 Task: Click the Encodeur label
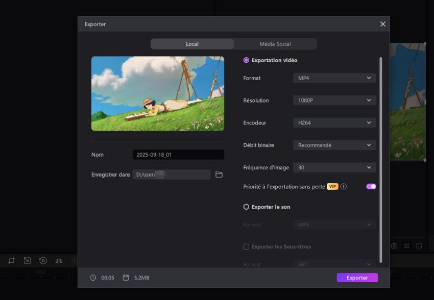255,123
